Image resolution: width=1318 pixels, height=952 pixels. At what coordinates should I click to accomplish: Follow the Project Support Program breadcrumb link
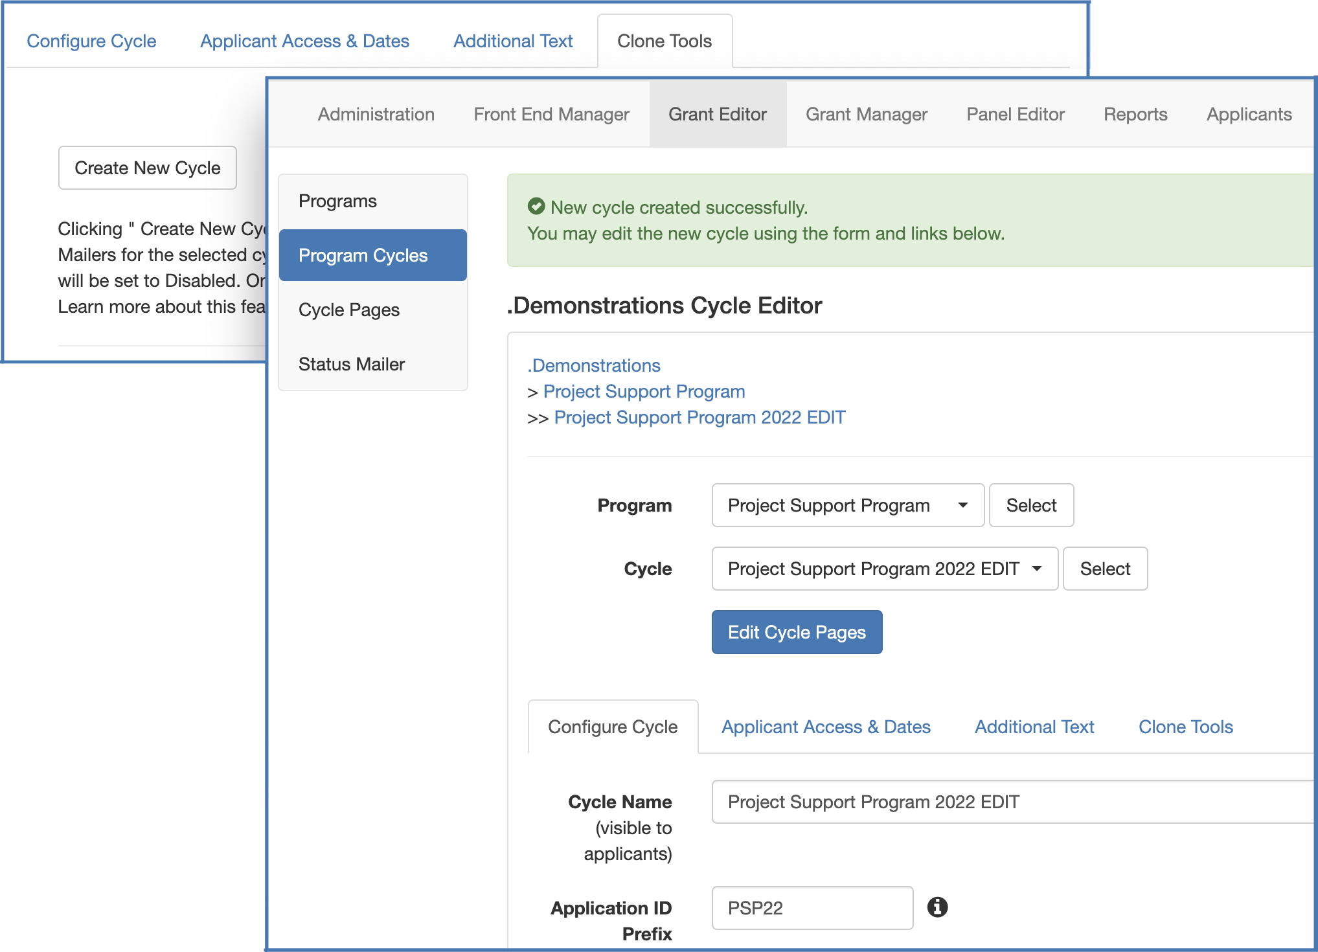coord(644,391)
